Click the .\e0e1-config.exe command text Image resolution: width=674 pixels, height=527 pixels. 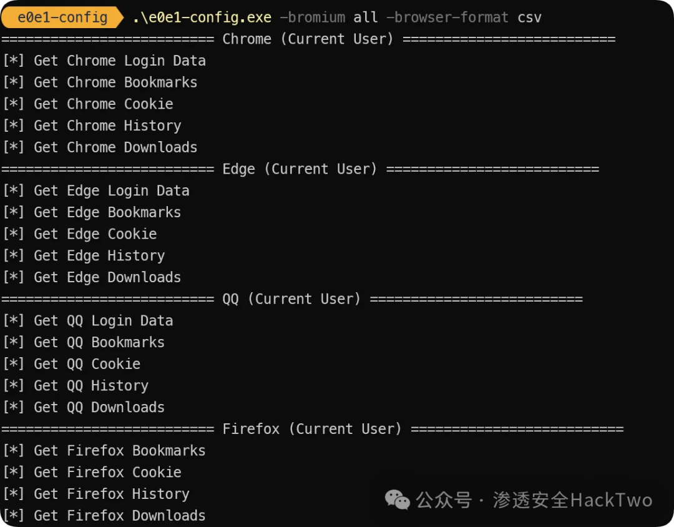point(202,17)
